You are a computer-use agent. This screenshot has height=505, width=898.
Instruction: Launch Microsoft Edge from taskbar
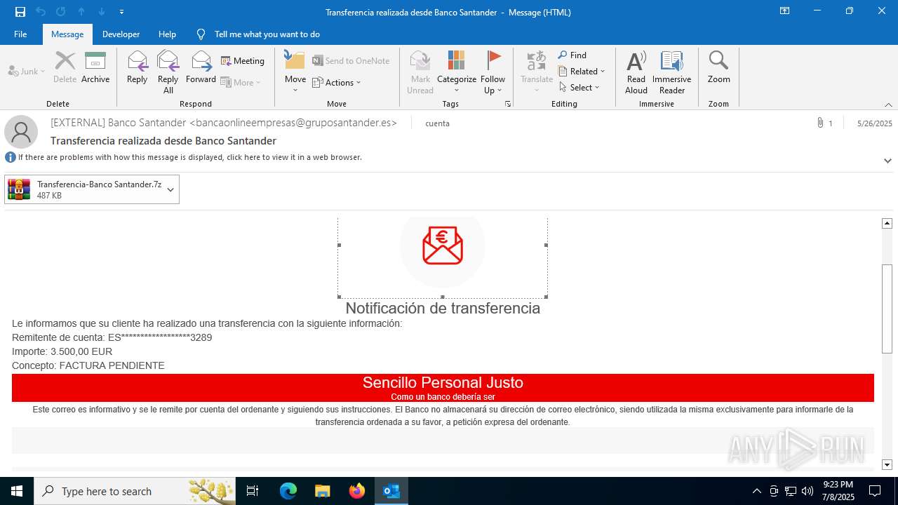tap(288, 491)
